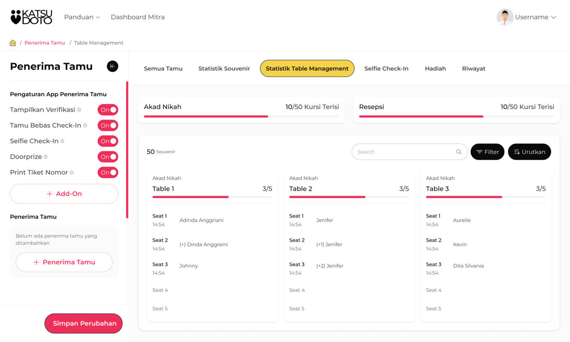This screenshot has height=342, width=570.
Task: Click info icon next to Selfie Check-In setting
Action: tap(62, 141)
